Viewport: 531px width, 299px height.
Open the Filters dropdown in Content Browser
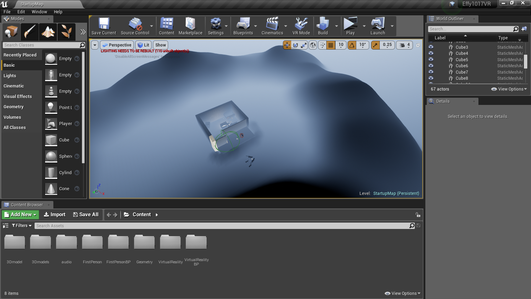pos(22,226)
